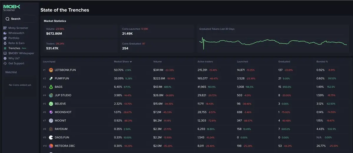Screen dimensions: 353x153
Task: Click the Watchlist heading
Action: click(11, 72)
